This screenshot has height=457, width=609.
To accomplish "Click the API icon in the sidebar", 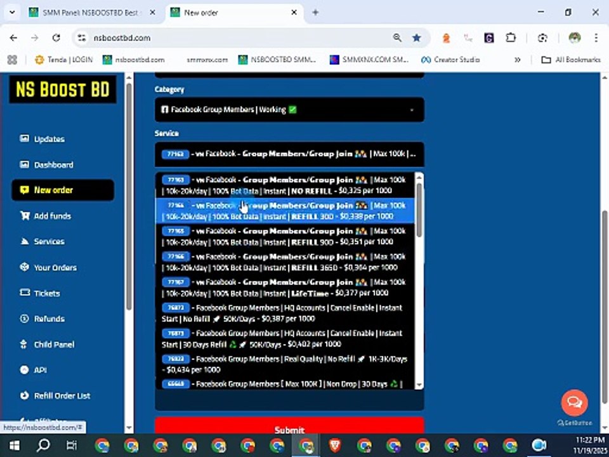I will [25, 369].
